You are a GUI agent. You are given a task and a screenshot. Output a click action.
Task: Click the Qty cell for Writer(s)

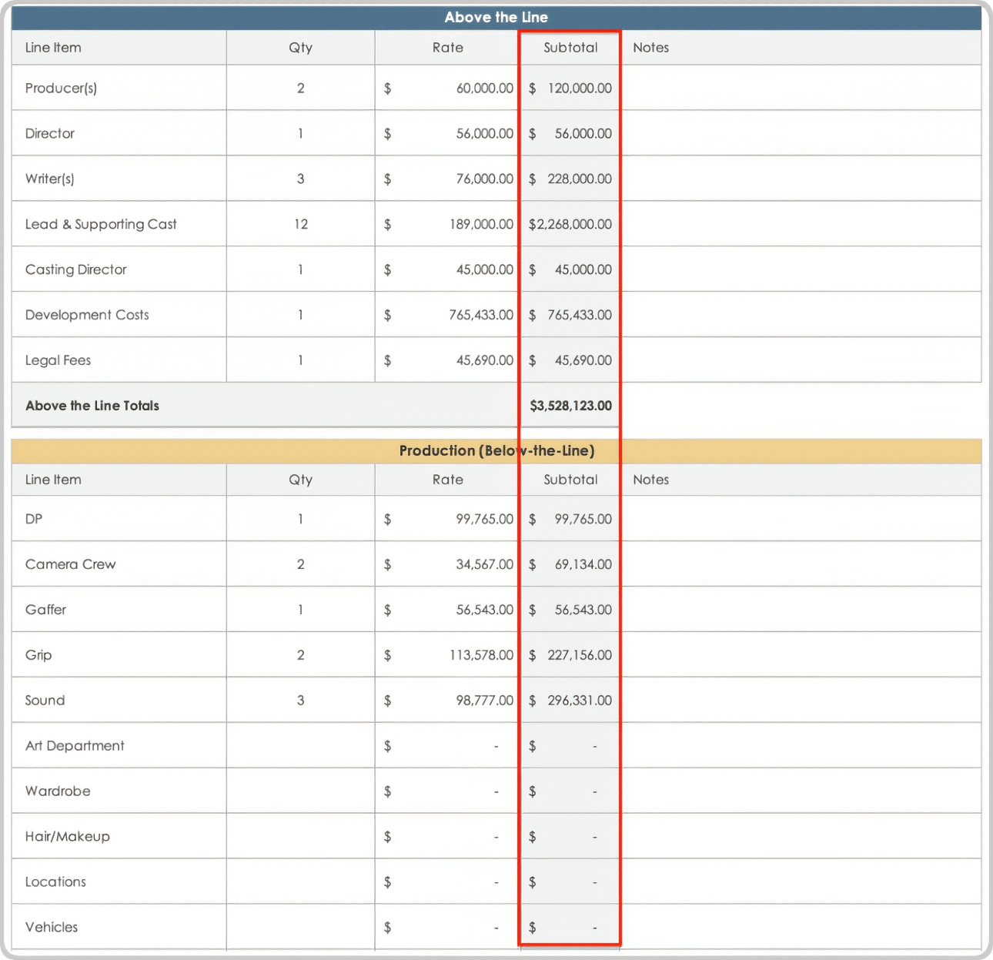tap(300, 179)
